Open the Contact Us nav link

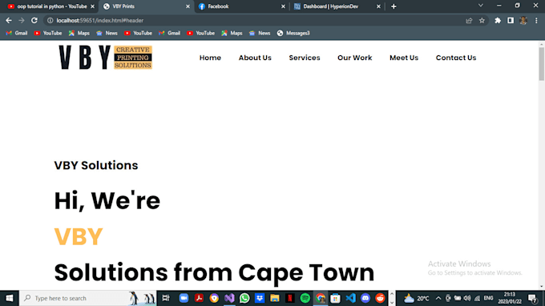(456, 58)
